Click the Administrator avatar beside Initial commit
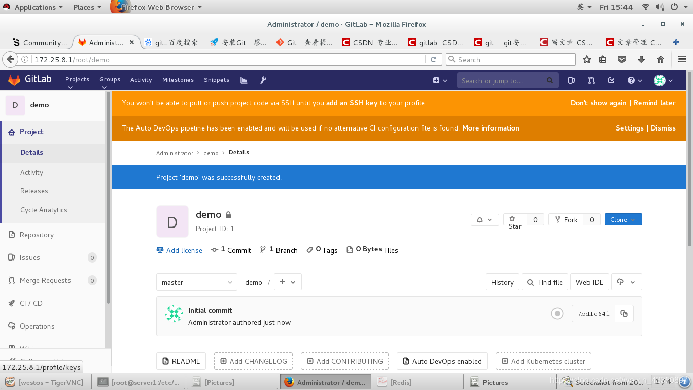 pos(174,314)
